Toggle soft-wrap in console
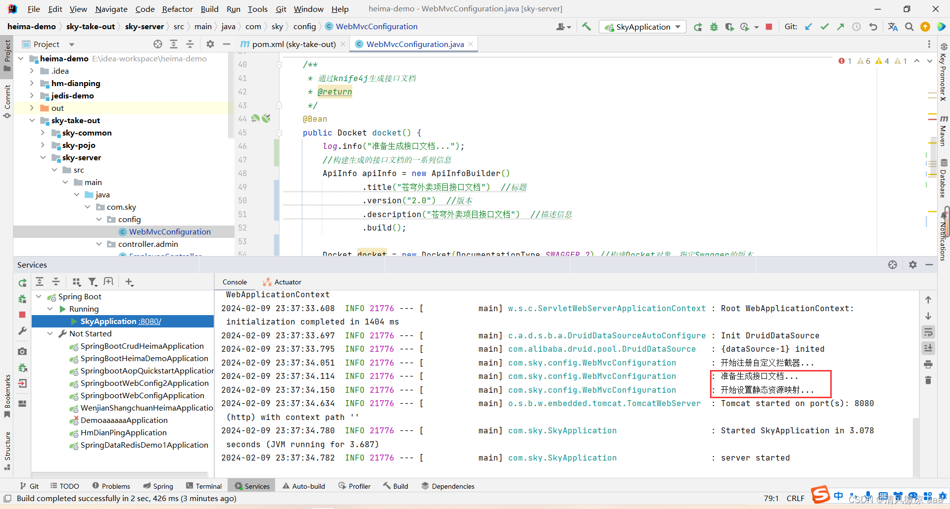The image size is (950, 509). 928,332
